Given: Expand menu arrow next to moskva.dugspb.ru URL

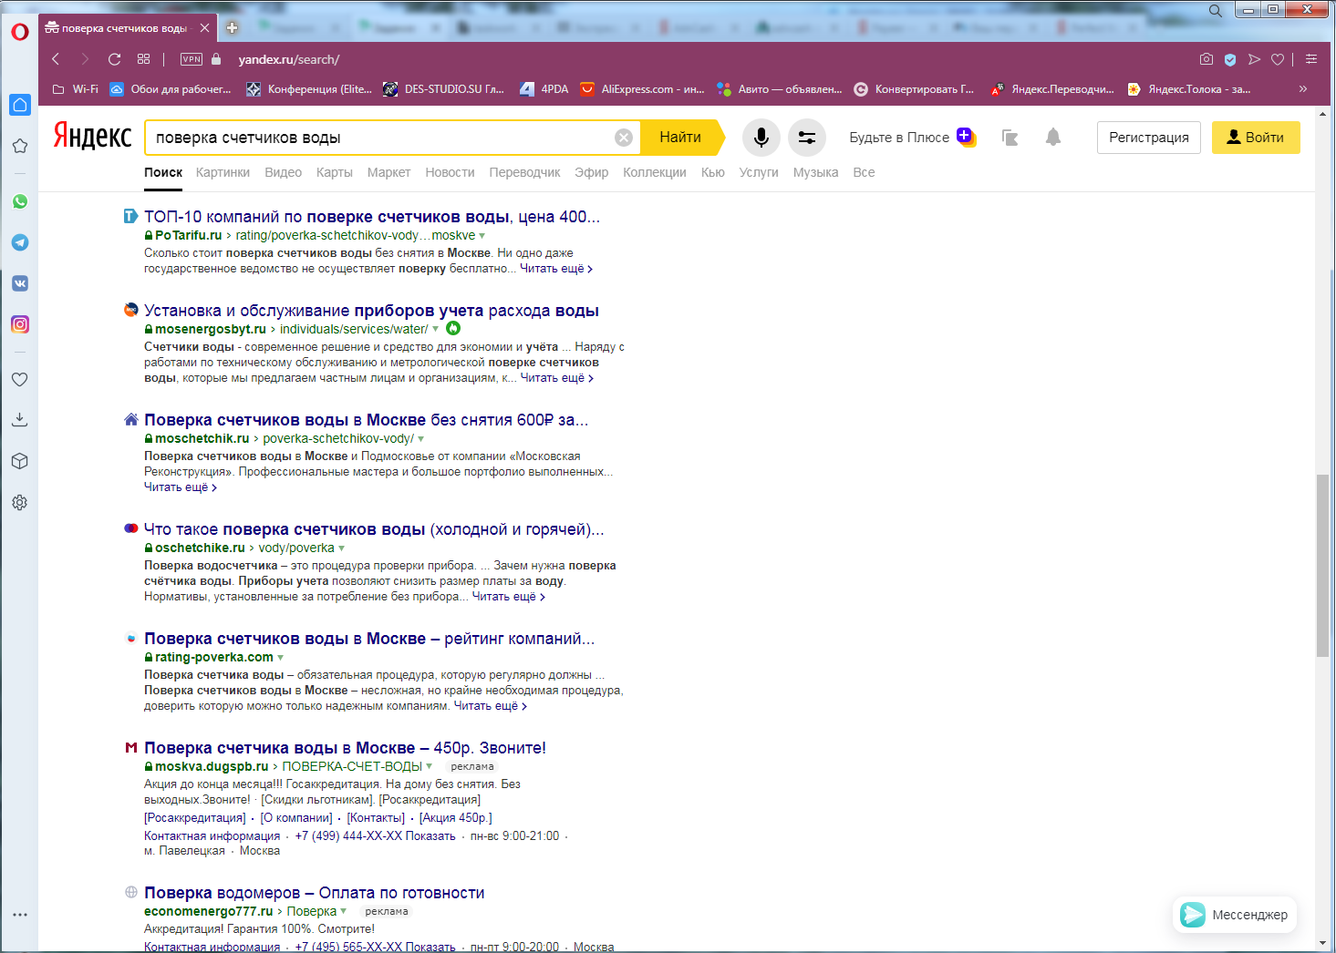Looking at the screenshot, I should pos(429,766).
